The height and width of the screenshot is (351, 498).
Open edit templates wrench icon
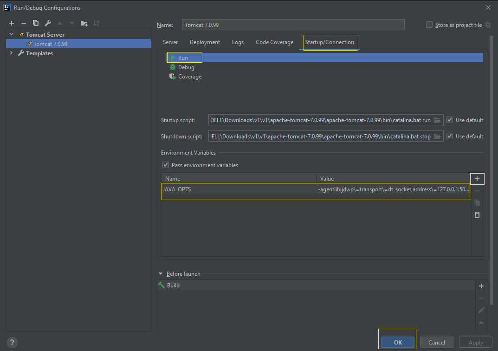click(48, 23)
